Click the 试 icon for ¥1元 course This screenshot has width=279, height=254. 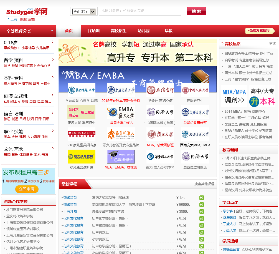(202, 198)
